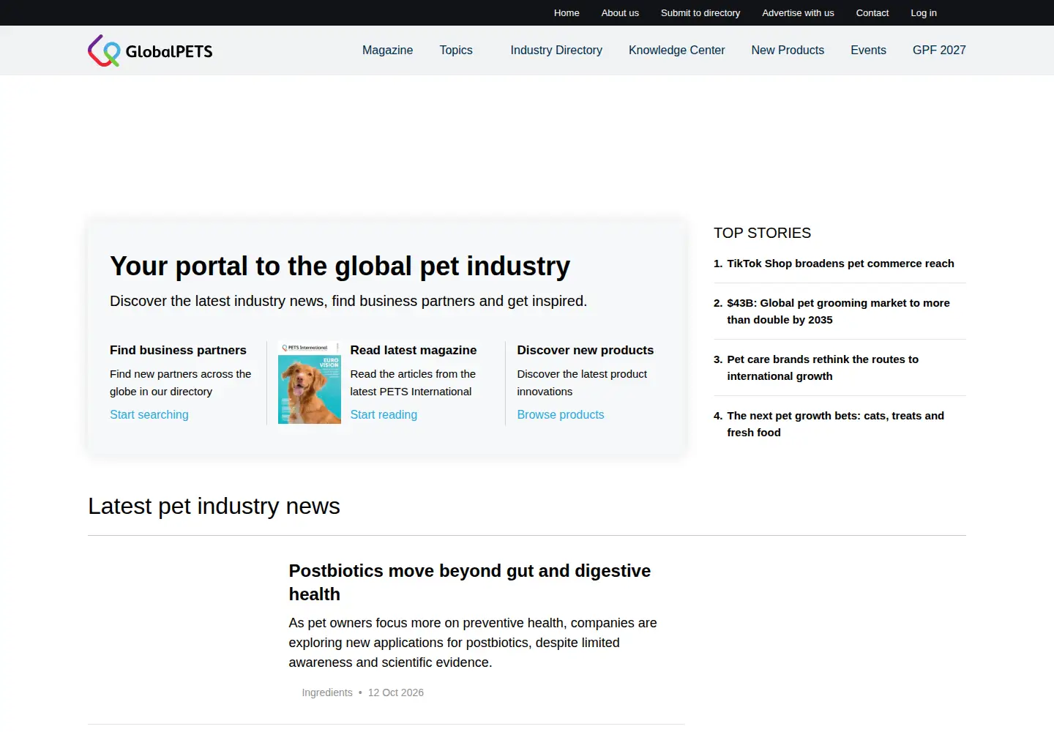Read the $43B pet grooming market story
The height and width of the screenshot is (732, 1054).
(x=838, y=311)
